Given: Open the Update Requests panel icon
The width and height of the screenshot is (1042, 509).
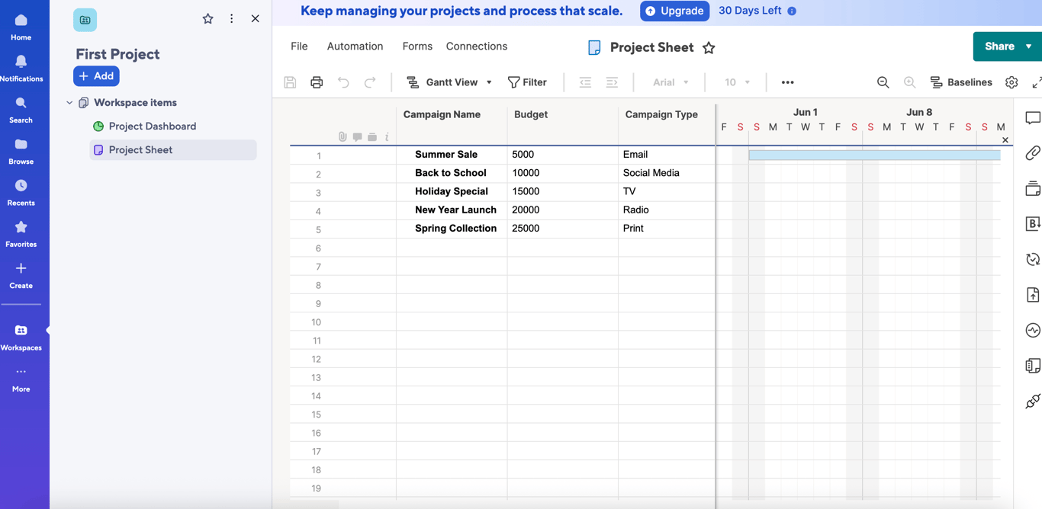Looking at the screenshot, I should coord(1033,259).
